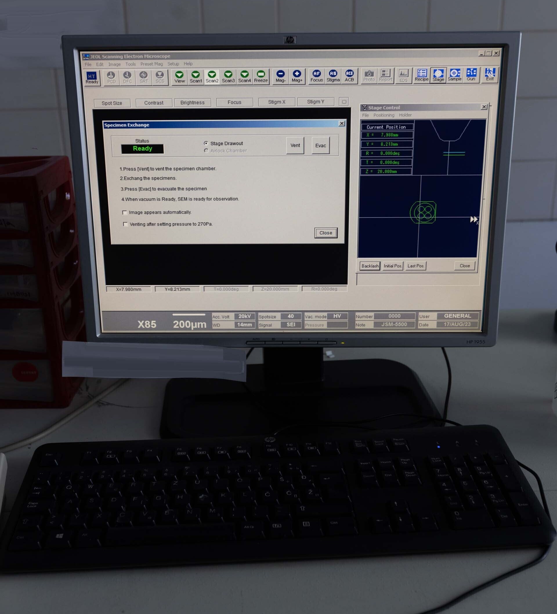
Task: Open Stage Control Positioning menu
Action: (x=384, y=115)
